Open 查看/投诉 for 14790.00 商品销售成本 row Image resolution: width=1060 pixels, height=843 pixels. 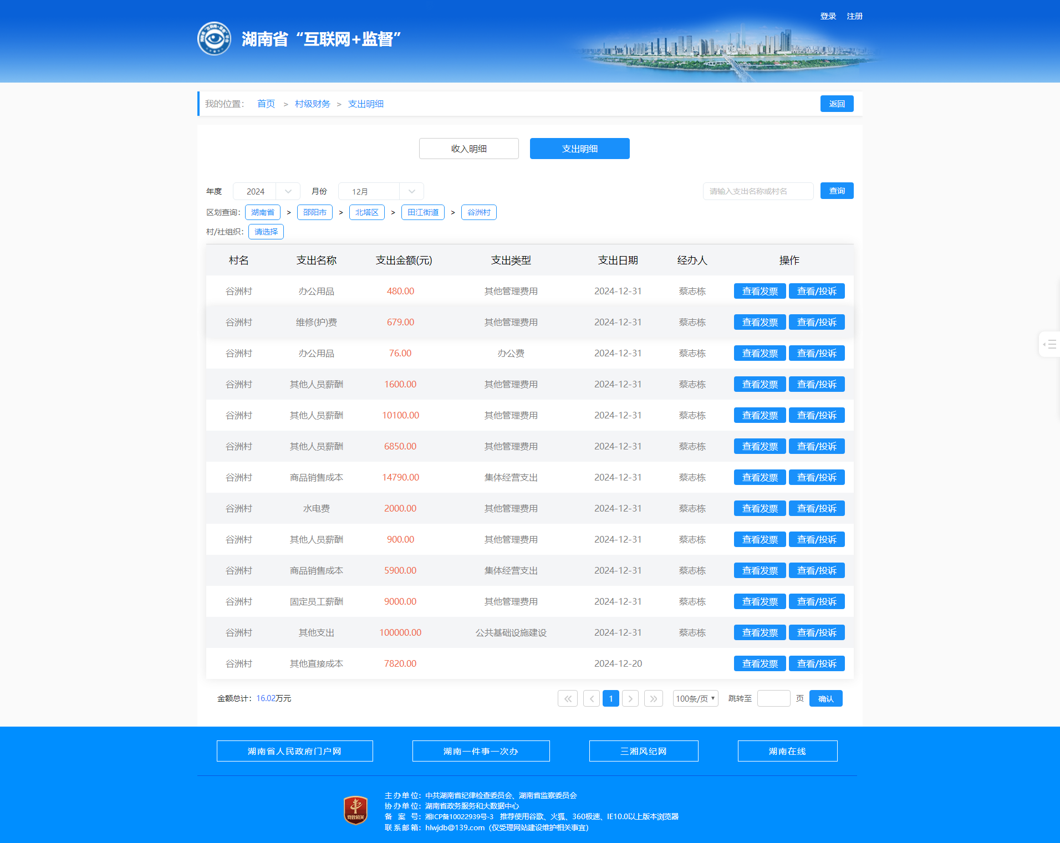point(817,477)
